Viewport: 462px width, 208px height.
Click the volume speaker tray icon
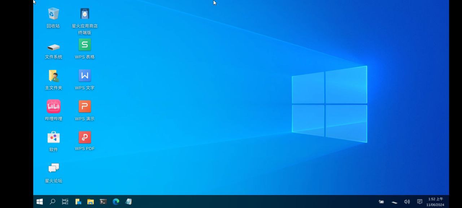407,201
